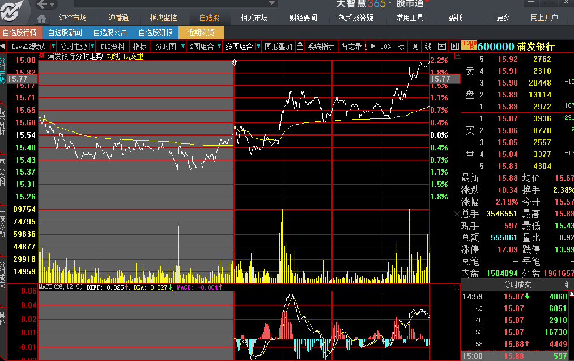Image resolution: width=574 pixels, height=361 pixels.
Task: Click the back arrow navigation button
Action: tap(42, 5)
